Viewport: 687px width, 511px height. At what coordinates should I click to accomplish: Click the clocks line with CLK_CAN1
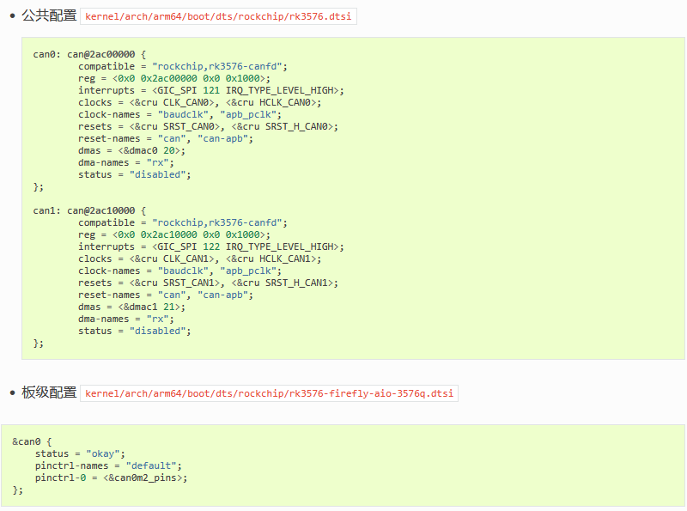pyautogui.click(x=200, y=259)
